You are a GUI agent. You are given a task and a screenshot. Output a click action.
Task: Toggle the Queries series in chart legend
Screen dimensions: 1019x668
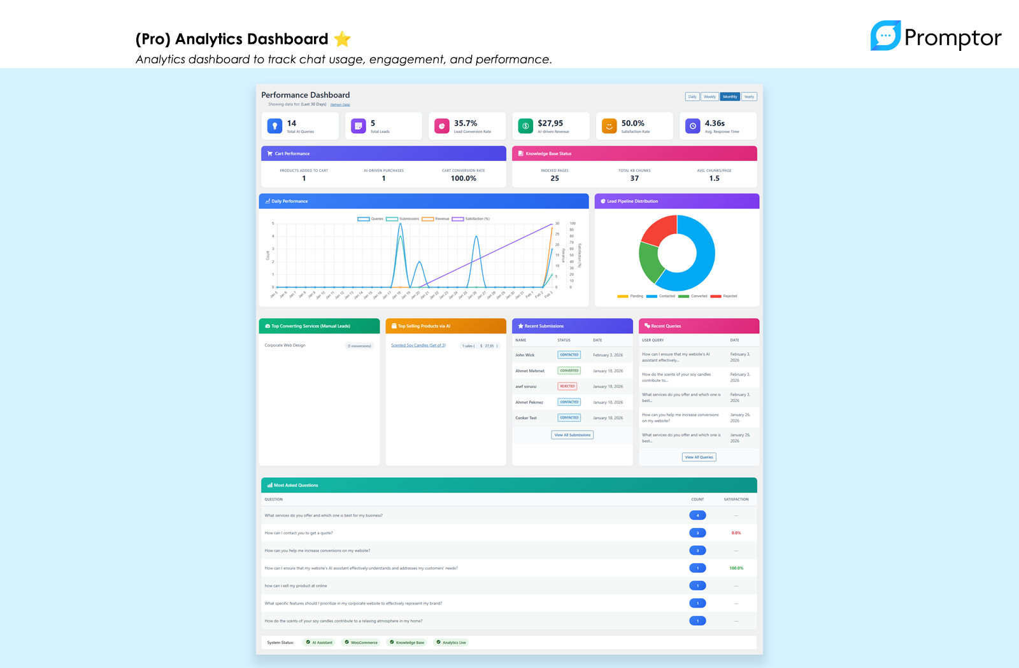click(x=371, y=219)
